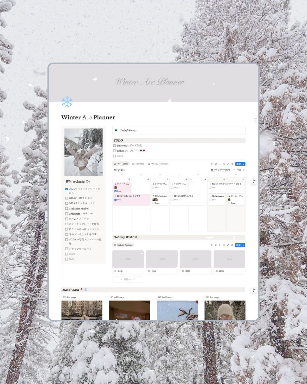Viewport: 307px width, 384px height.
Task: Open view settings icon in Holiday Wishlist toolbar
Action: [x=232, y=245]
